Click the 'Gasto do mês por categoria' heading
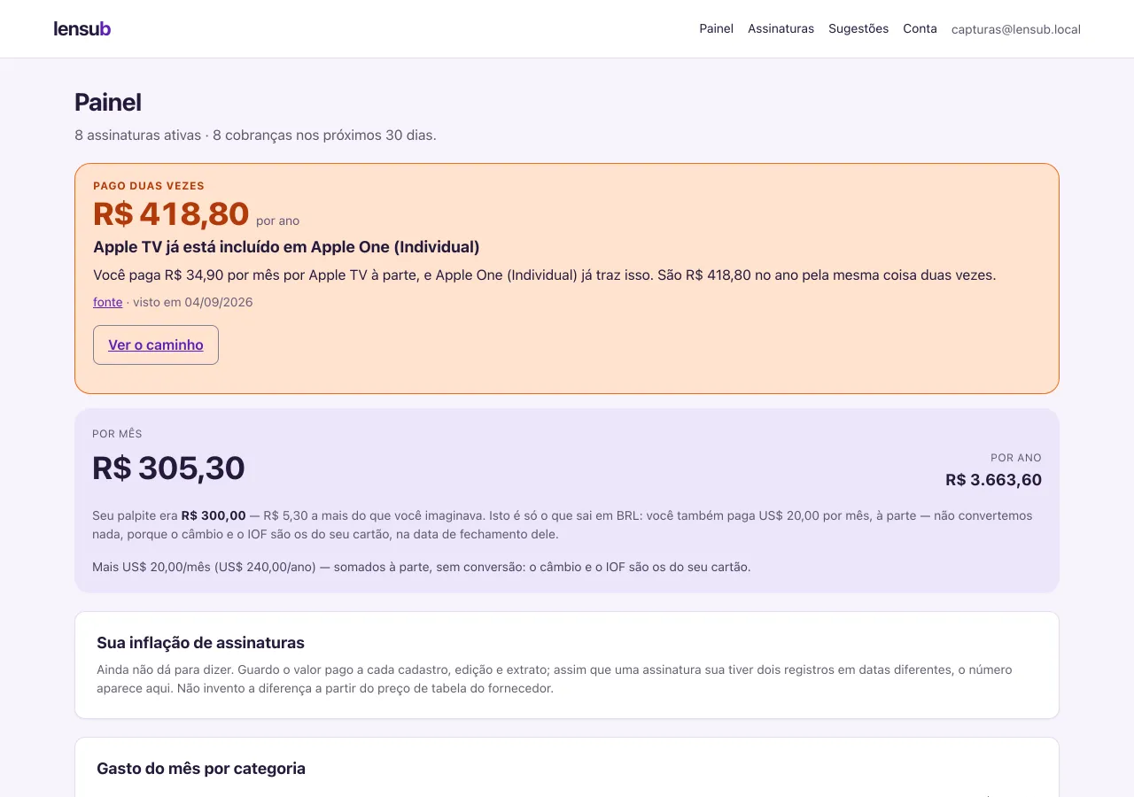The width and height of the screenshot is (1134, 797). [x=201, y=769]
